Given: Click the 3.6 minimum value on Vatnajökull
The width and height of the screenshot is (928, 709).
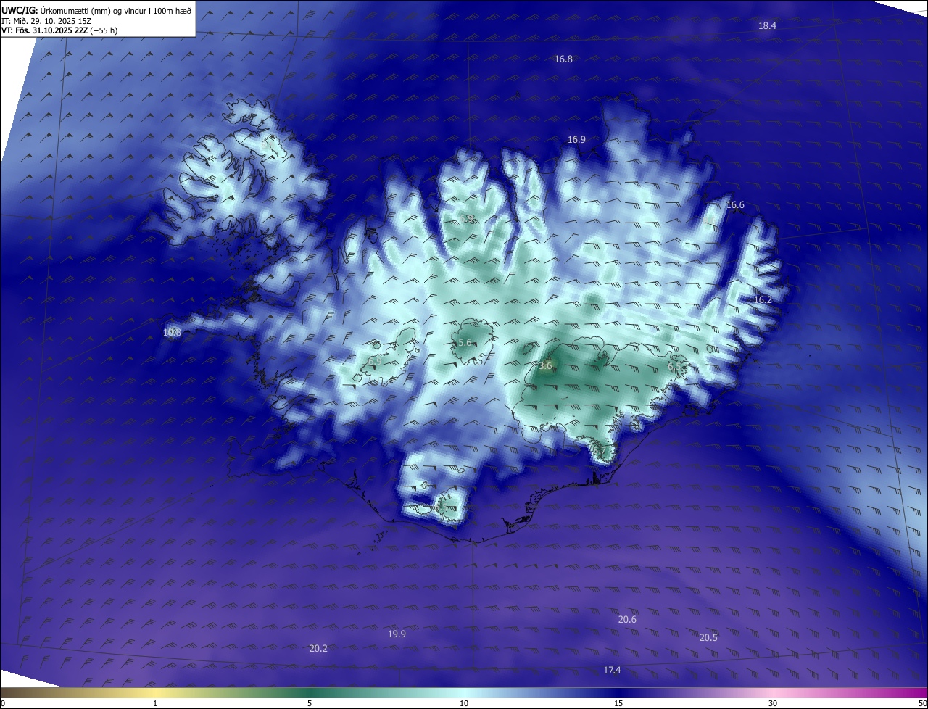Looking at the screenshot, I should [546, 367].
